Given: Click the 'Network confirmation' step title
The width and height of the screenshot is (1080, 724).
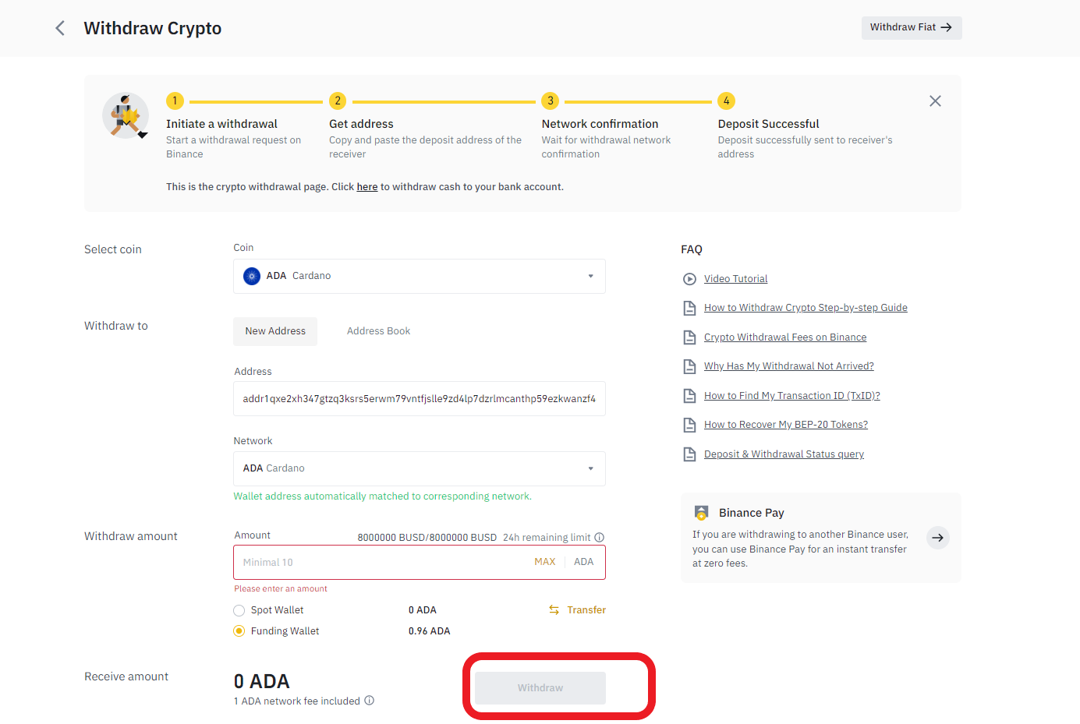Looking at the screenshot, I should point(600,124).
